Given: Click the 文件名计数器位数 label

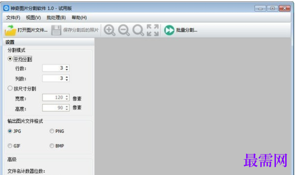Looking at the screenshot, I should [x=26, y=171].
